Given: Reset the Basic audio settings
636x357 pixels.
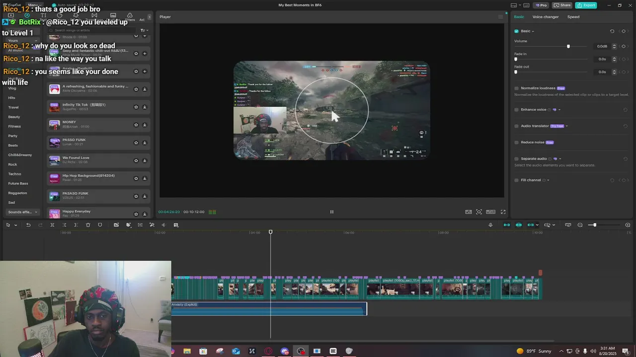Looking at the screenshot, I should 612,31.
